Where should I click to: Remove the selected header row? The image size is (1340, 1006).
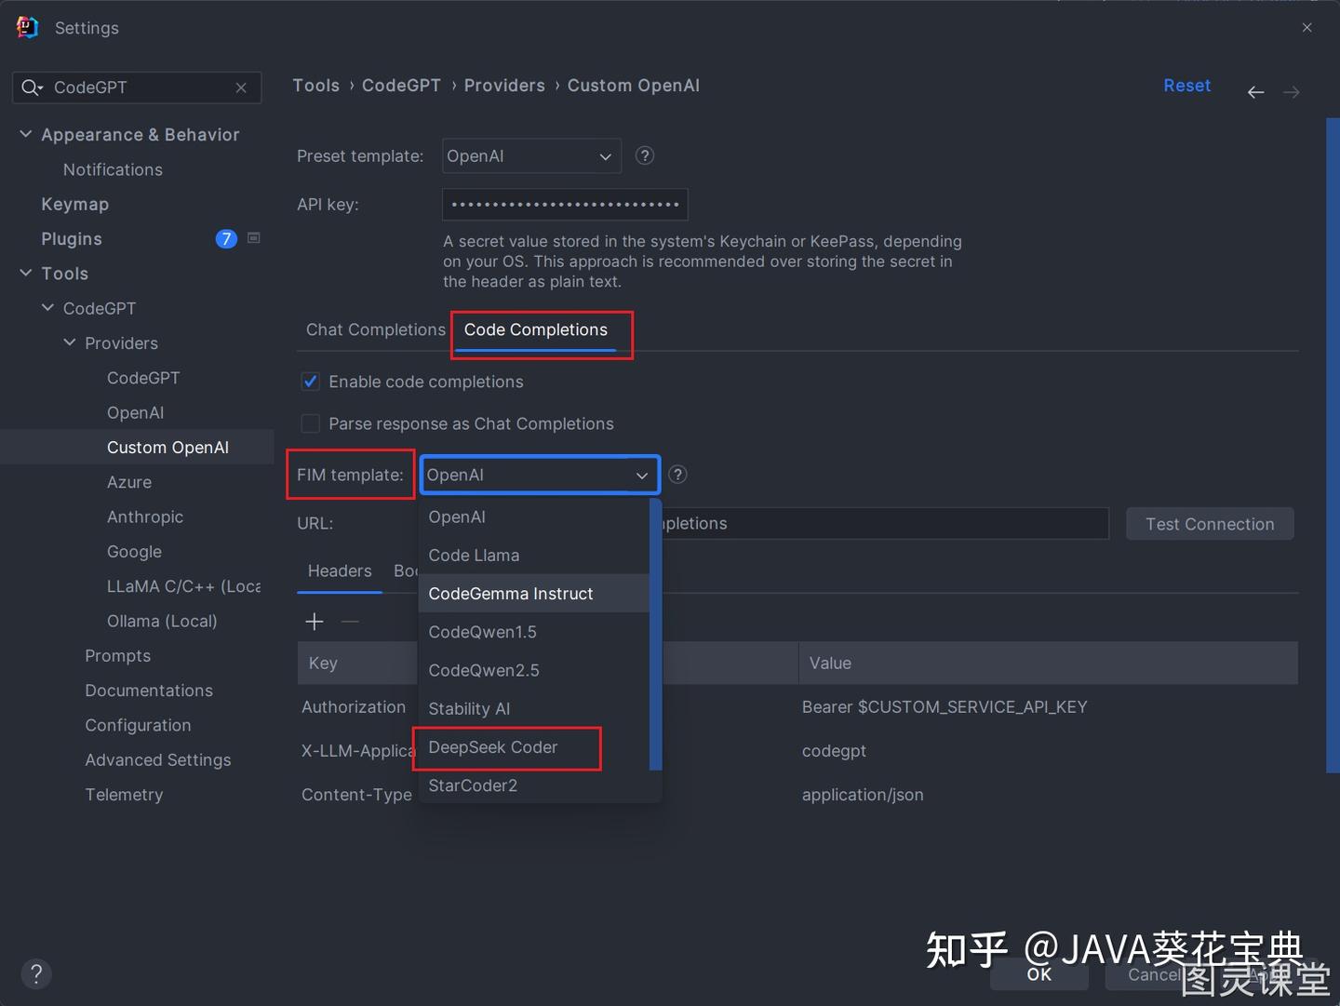pyautogui.click(x=350, y=622)
